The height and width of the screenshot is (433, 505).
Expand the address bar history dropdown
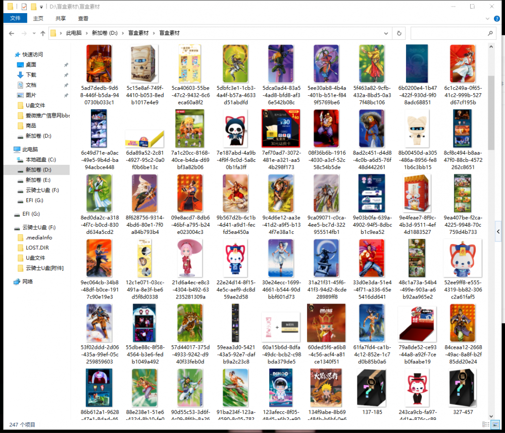pos(386,33)
